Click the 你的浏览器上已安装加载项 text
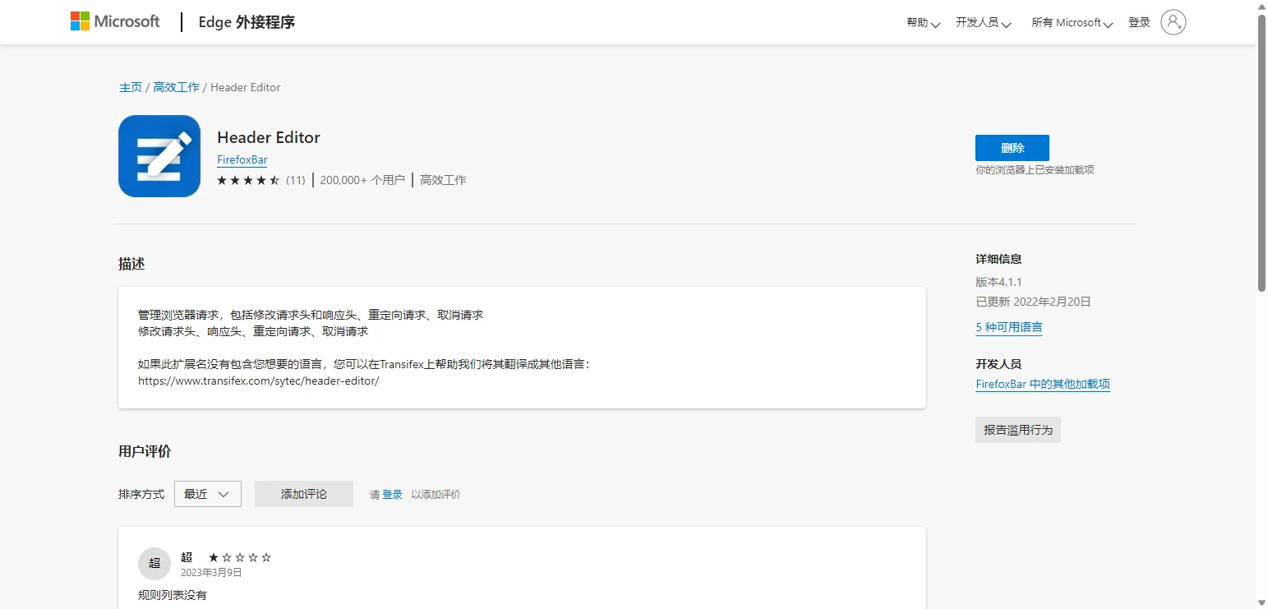 [1035, 170]
